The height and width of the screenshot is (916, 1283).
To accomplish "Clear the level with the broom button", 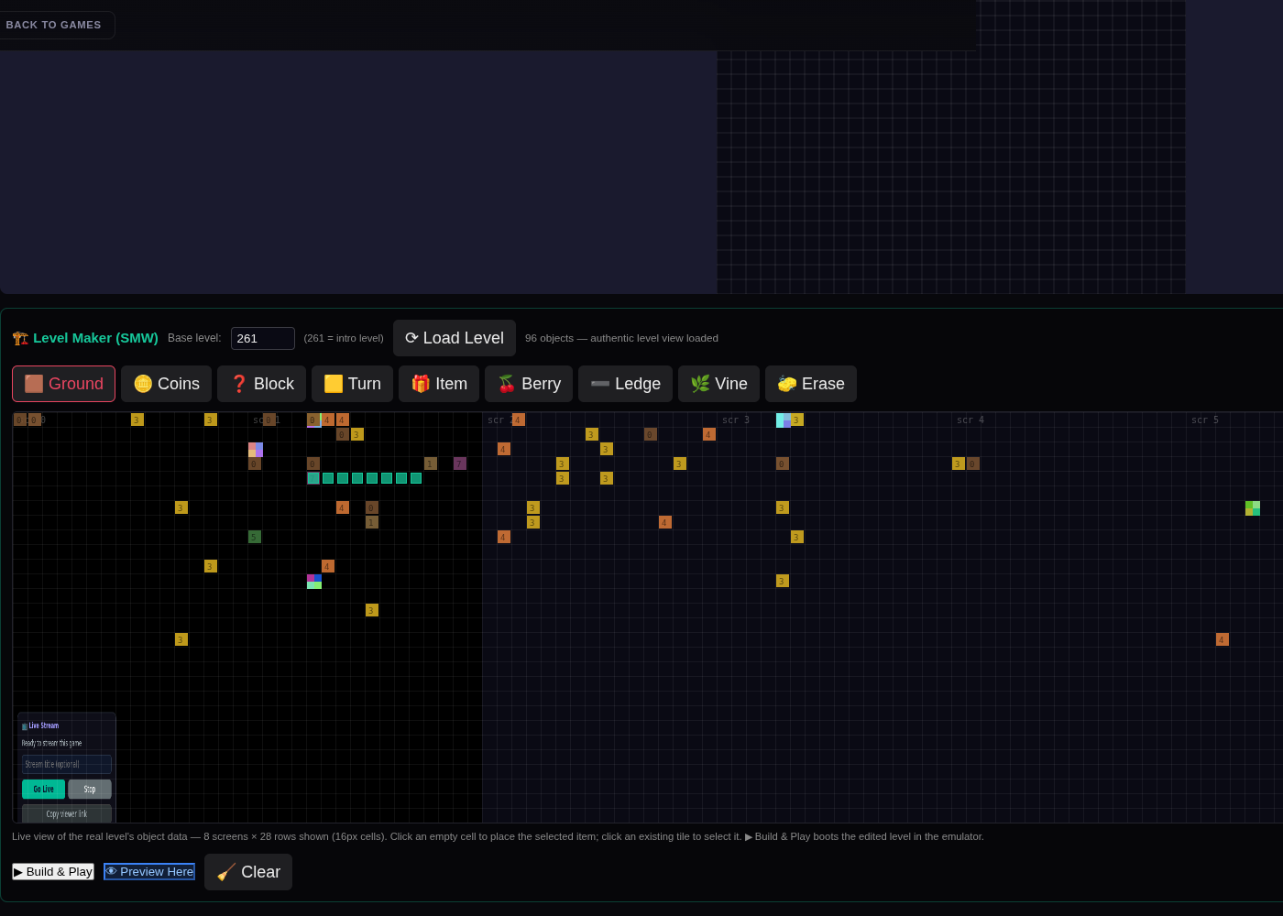I will click(x=248, y=872).
